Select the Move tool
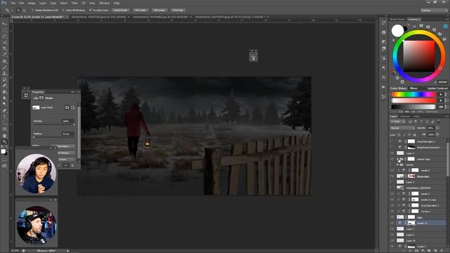This screenshot has width=450, height=253. tap(4, 24)
